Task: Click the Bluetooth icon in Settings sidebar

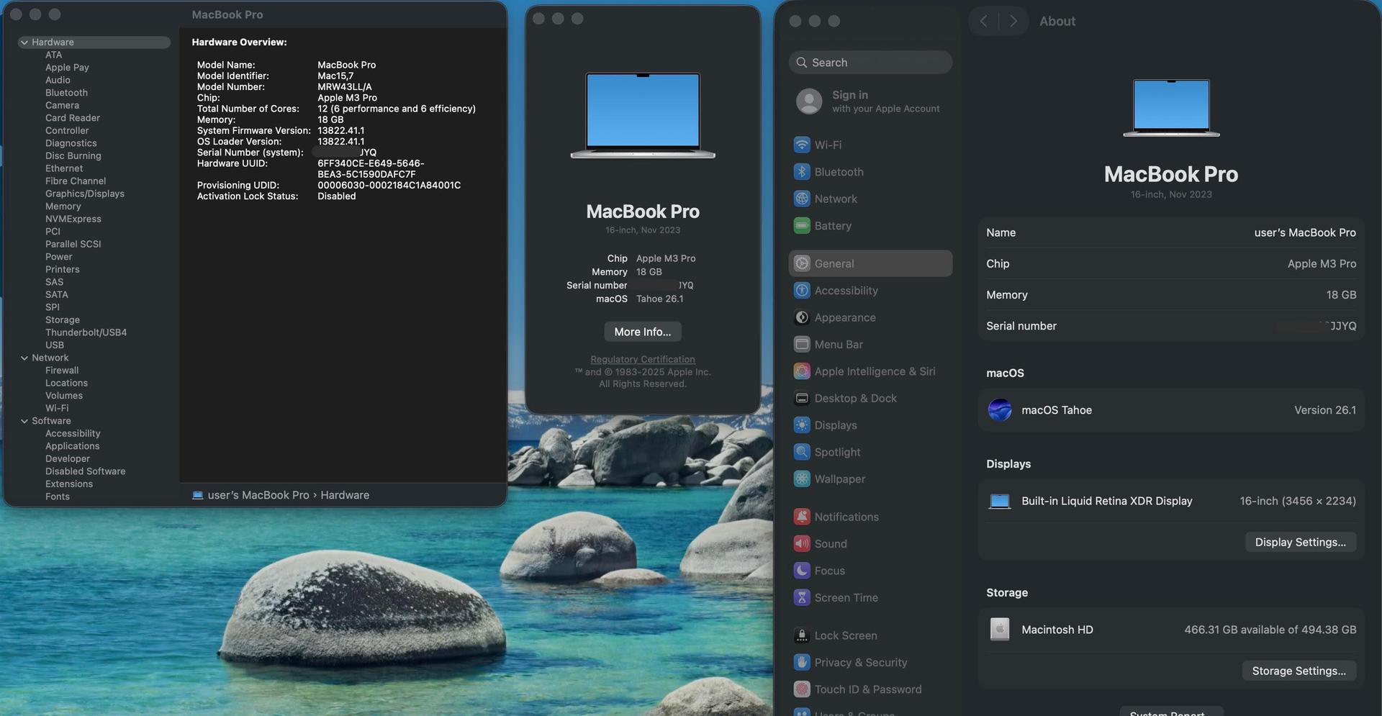Action: tap(801, 172)
